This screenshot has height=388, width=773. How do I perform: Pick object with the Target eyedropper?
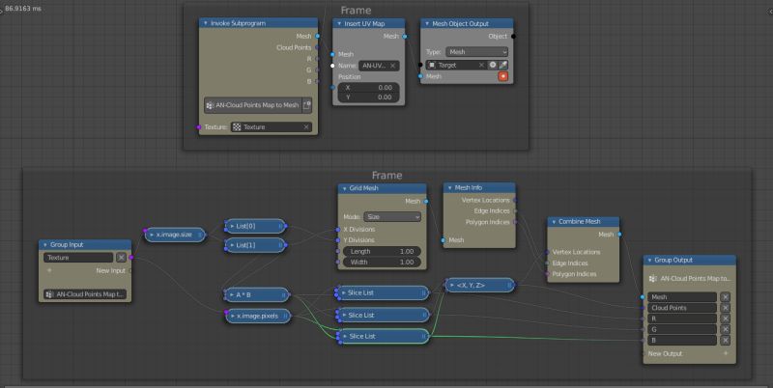502,65
